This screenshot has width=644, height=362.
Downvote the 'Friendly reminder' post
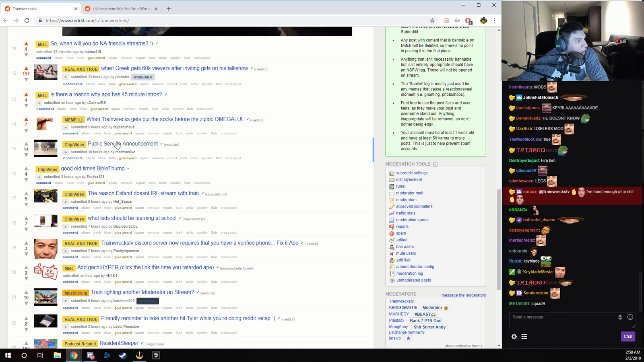(x=26, y=330)
